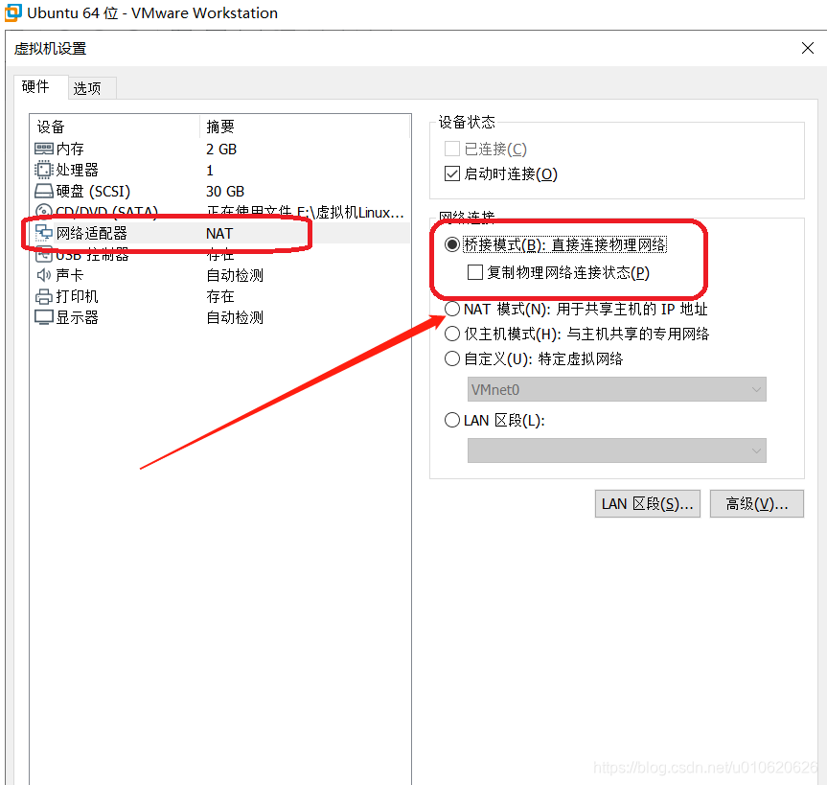Viewport: 827px width, 785px height.
Task: Select the display monitor icon
Action: (x=44, y=317)
